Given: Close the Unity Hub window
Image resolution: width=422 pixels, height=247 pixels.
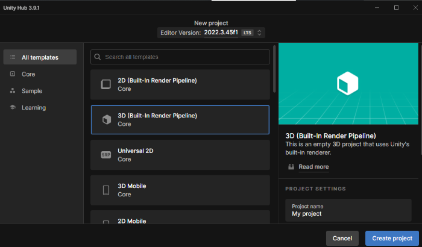Looking at the screenshot, I should [x=415, y=8].
